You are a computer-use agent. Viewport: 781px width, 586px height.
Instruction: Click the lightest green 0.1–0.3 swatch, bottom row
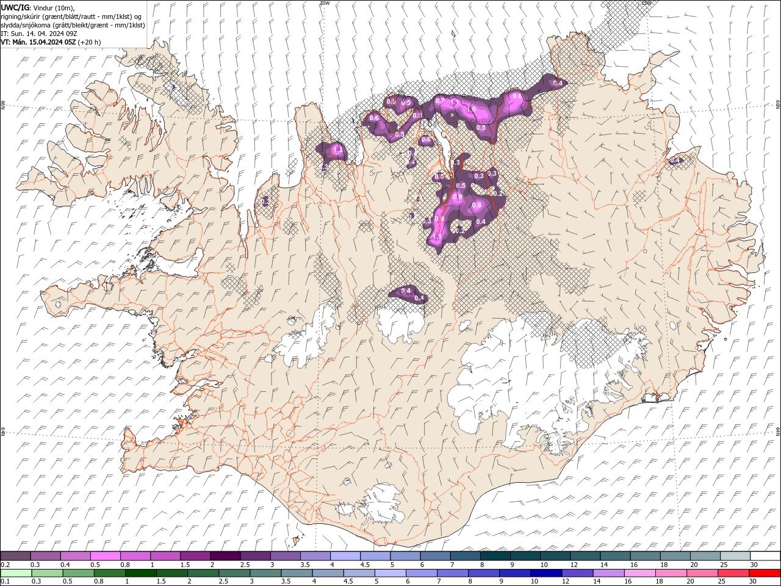pyautogui.click(x=16, y=573)
